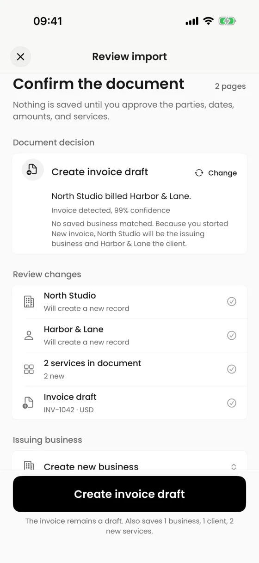Tap the black Create invoice draft button
This screenshot has height=563, width=259.
click(x=129, y=494)
